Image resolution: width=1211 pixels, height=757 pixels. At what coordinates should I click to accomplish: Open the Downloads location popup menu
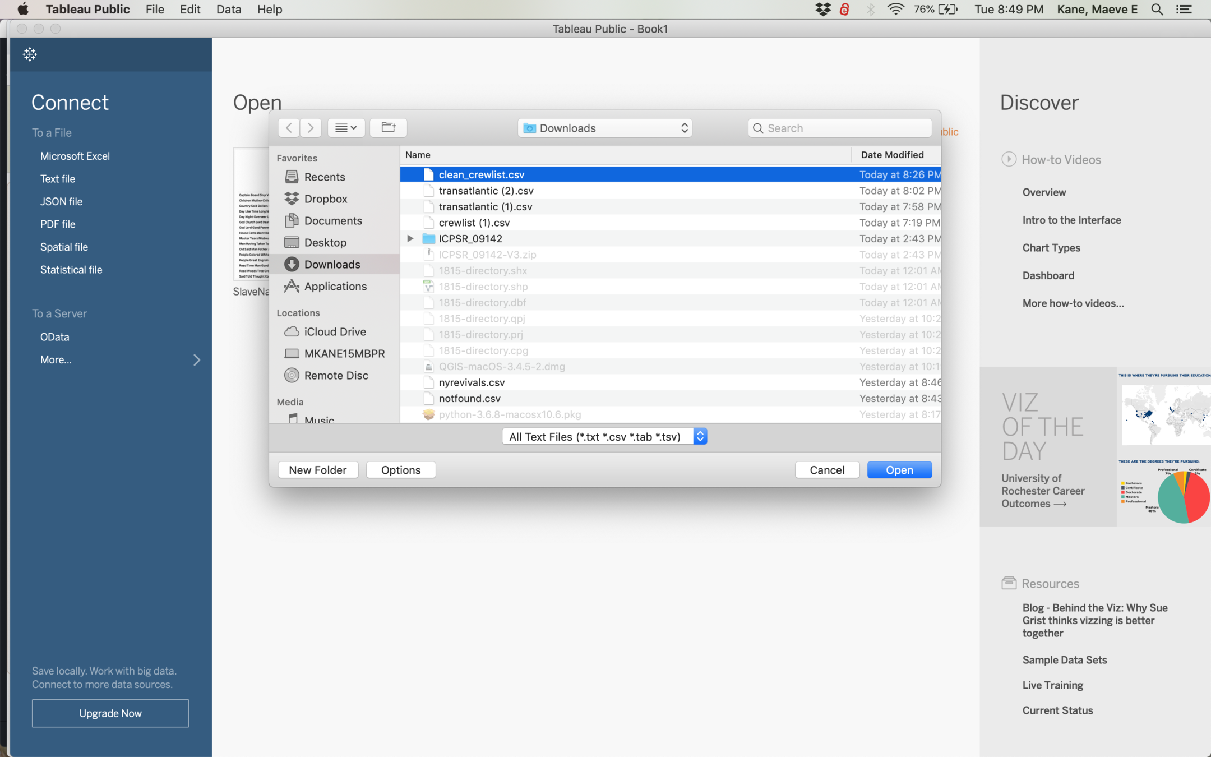point(604,128)
